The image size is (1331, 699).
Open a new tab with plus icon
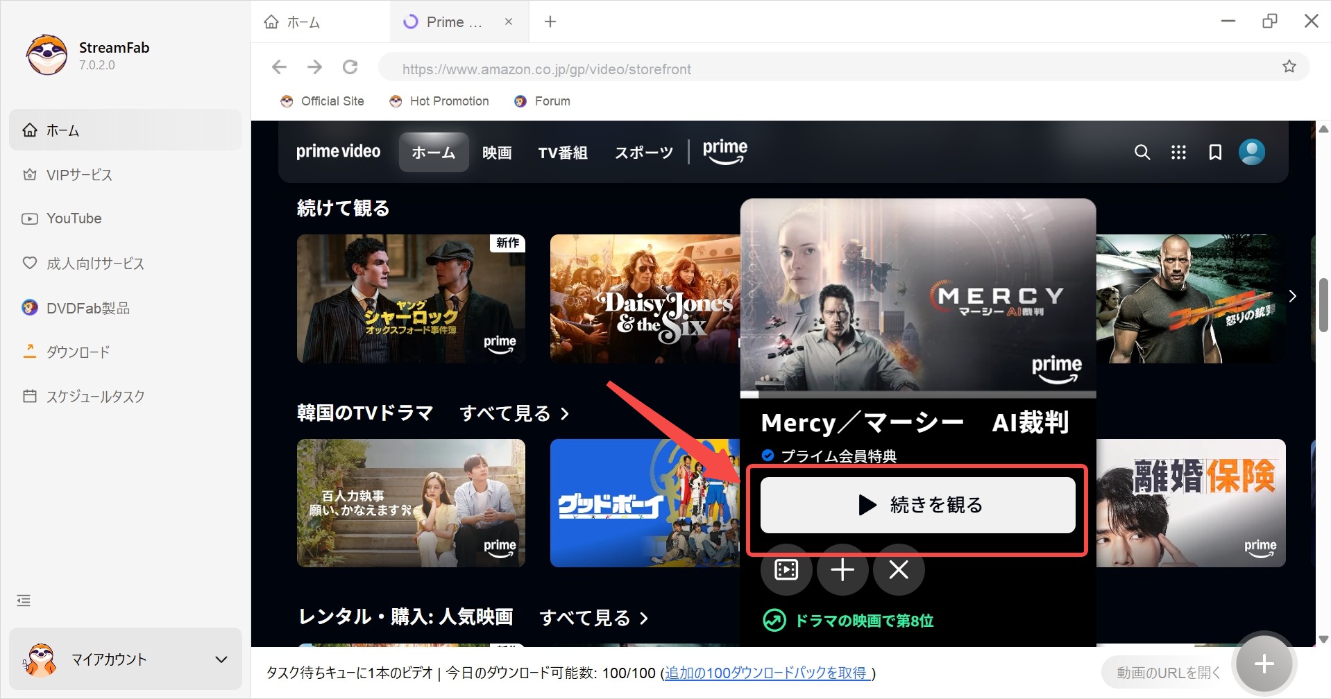tap(550, 21)
